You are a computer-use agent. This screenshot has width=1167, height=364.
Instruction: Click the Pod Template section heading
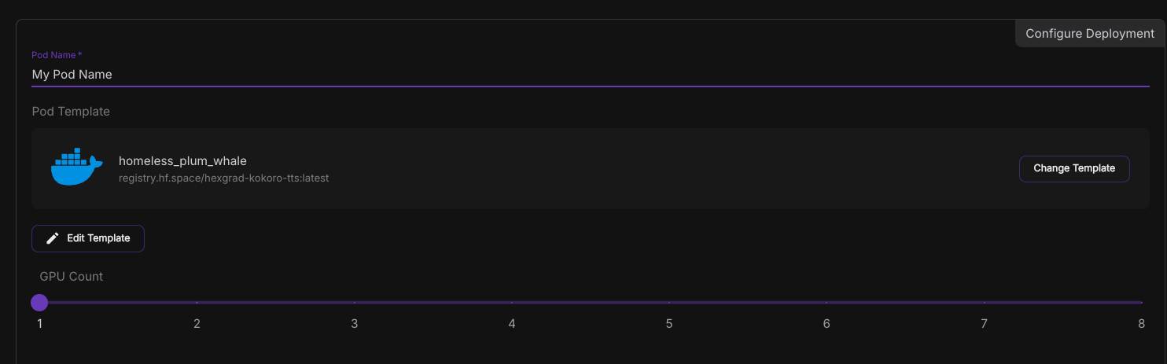click(x=71, y=112)
